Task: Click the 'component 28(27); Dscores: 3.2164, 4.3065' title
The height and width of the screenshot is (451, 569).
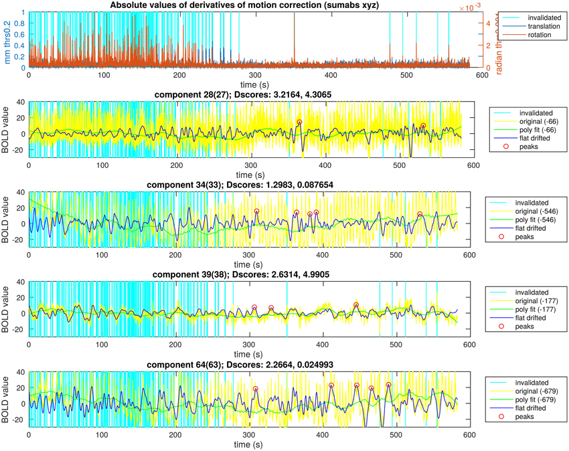Action: [243, 95]
